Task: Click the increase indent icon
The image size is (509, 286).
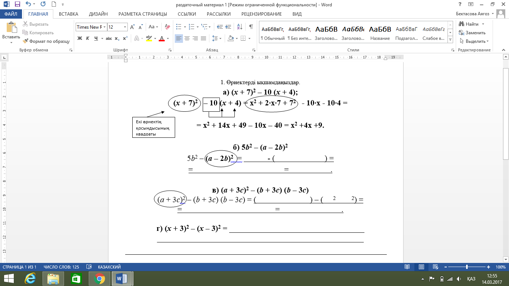Action: 228,27
